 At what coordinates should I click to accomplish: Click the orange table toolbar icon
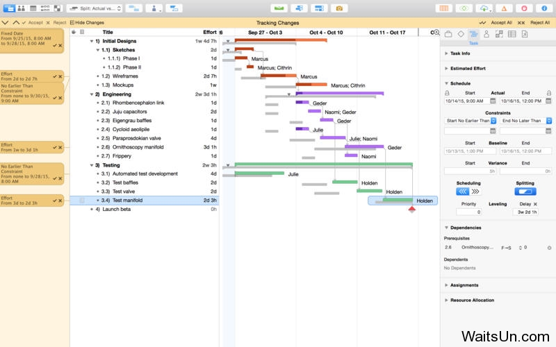click(x=444, y=8)
